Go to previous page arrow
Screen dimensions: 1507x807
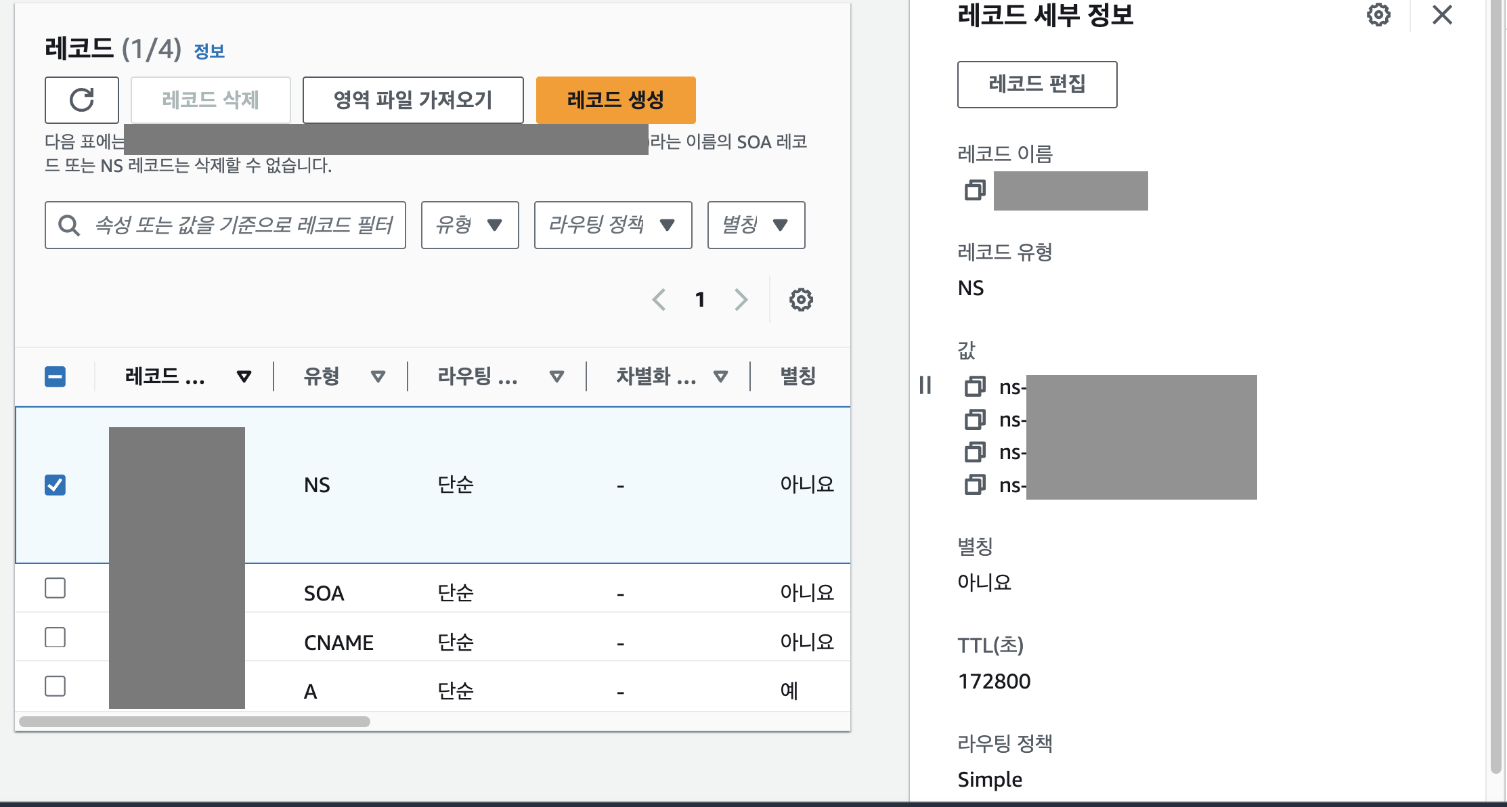(x=659, y=299)
